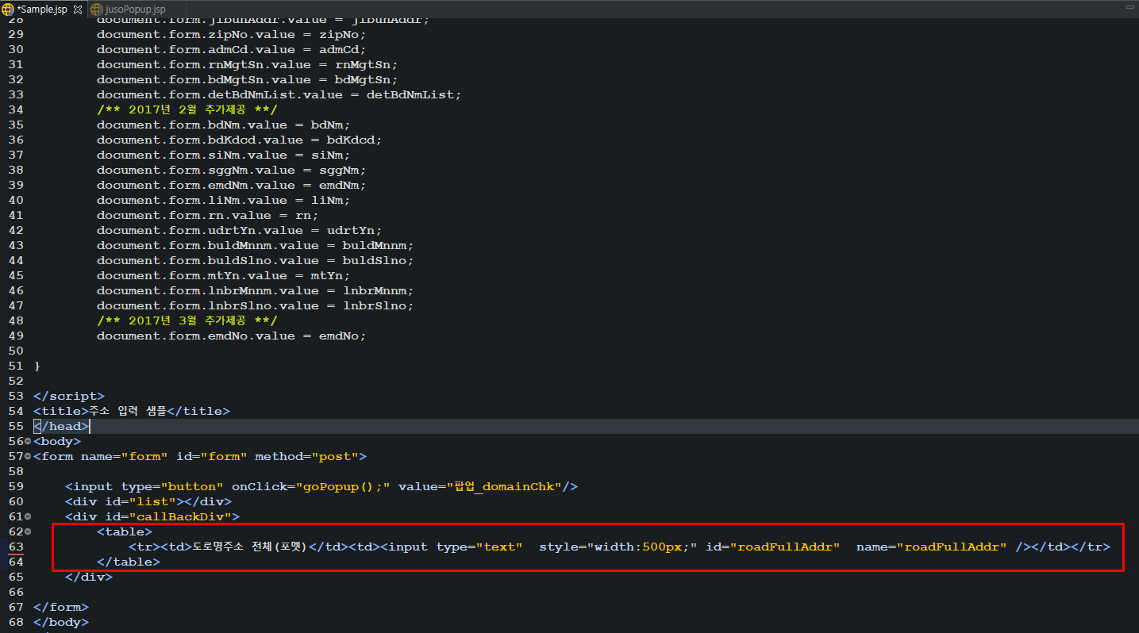Screen dimensions: 1139x633
Task: Click the '<div id="list"></div>' line
Action: point(148,501)
